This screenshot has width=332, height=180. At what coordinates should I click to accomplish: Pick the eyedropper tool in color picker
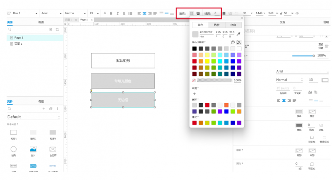[239, 34]
